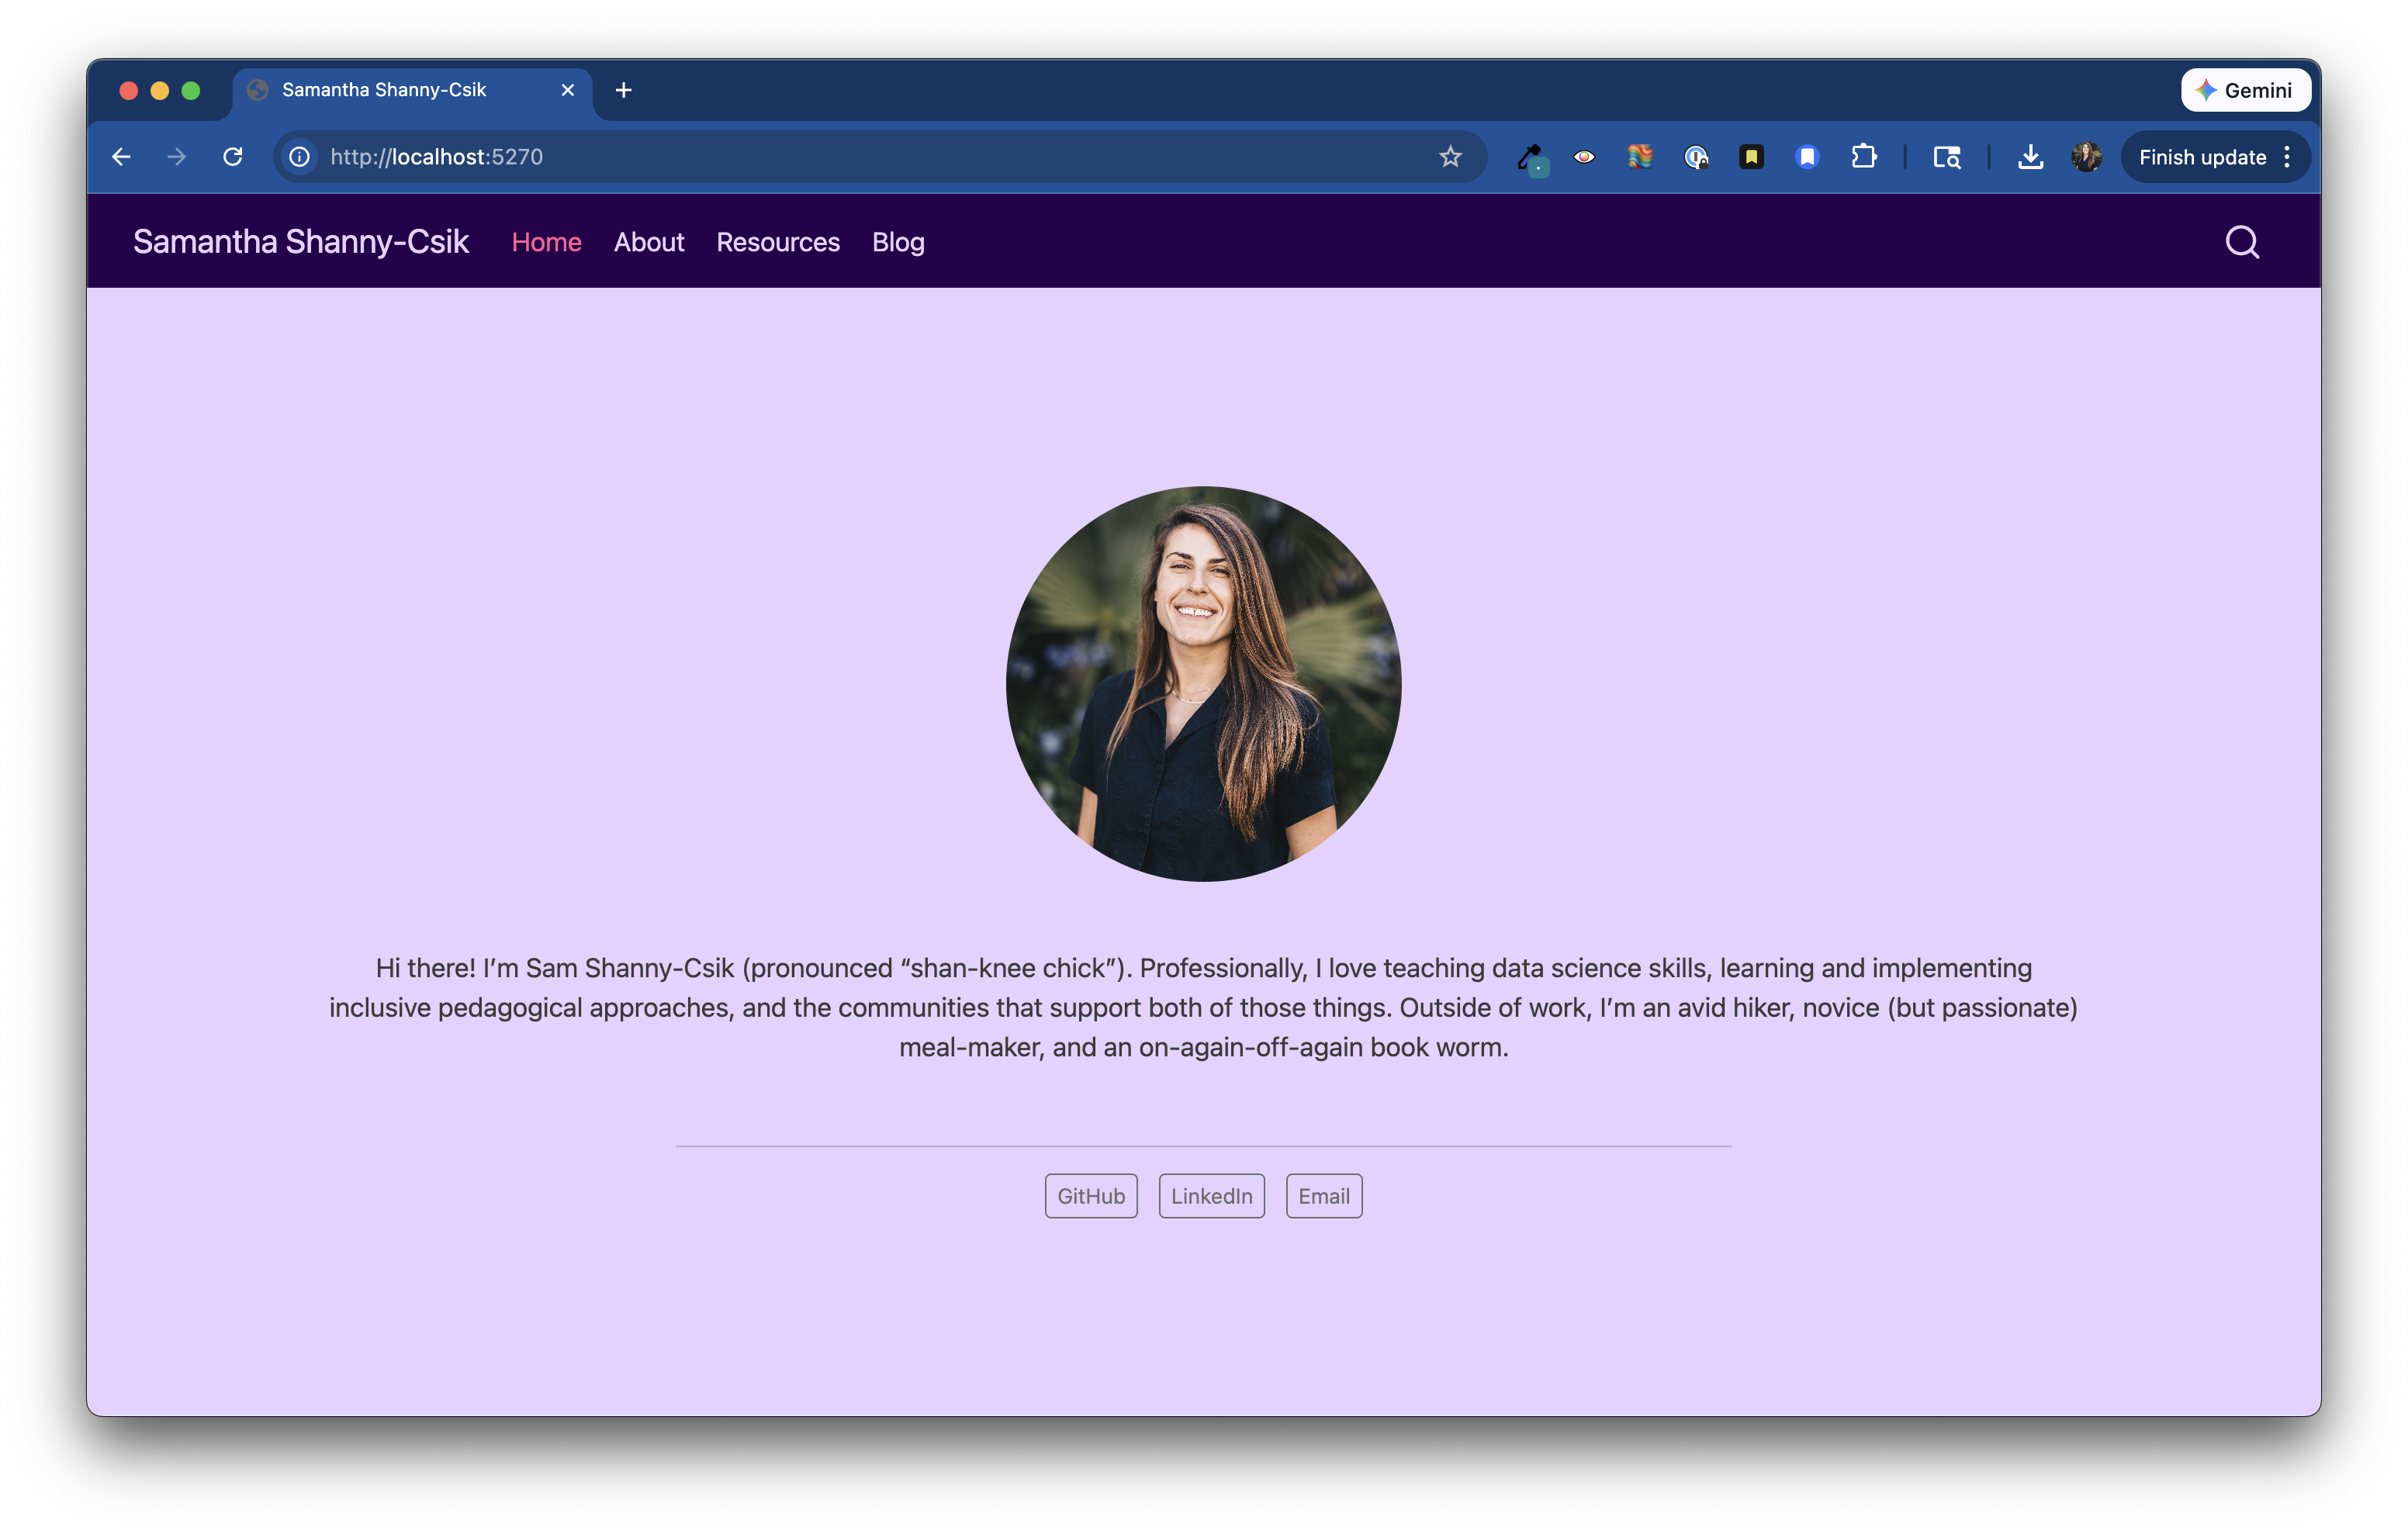Viewport: 2408px width, 1531px height.
Task: Click the color picker eyedropper extension icon
Action: (x=1530, y=158)
